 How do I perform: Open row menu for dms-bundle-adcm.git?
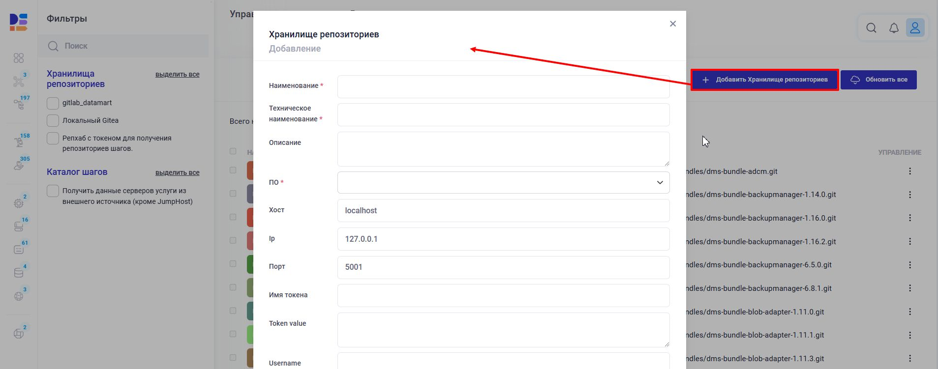click(909, 171)
